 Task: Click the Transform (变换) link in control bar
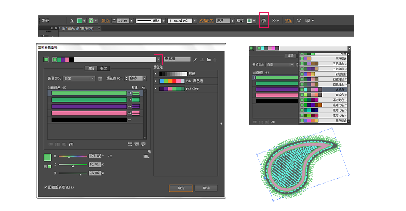coord(288,20)
